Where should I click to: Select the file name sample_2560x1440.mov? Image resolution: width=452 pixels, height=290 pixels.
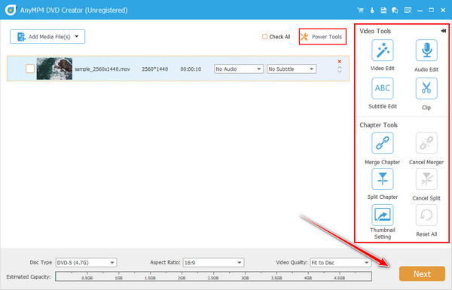click(x=102, y=69)
